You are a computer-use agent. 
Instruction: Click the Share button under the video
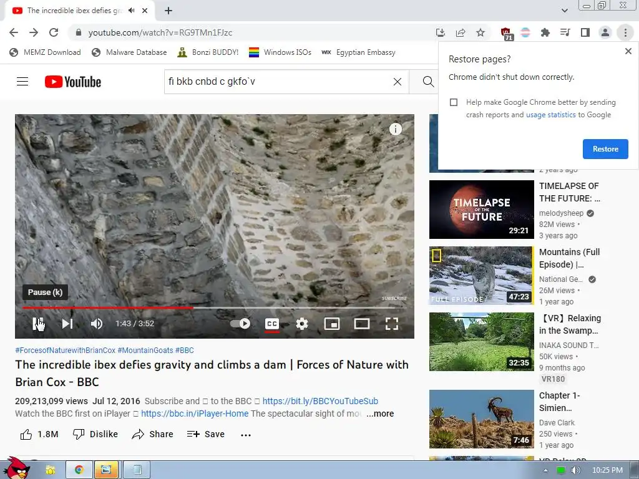tap(153, 434)
